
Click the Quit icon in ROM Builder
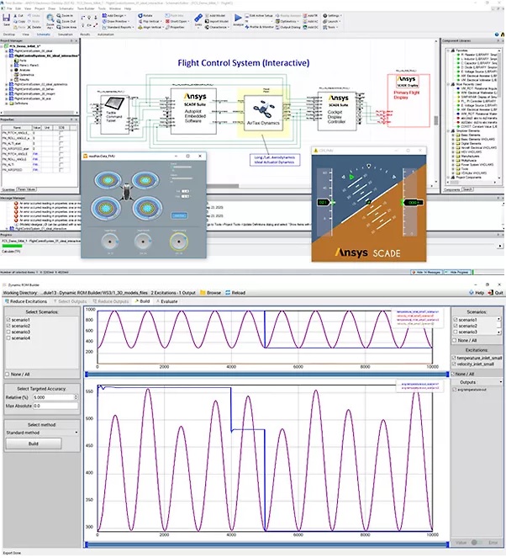[x=491, y=293]
